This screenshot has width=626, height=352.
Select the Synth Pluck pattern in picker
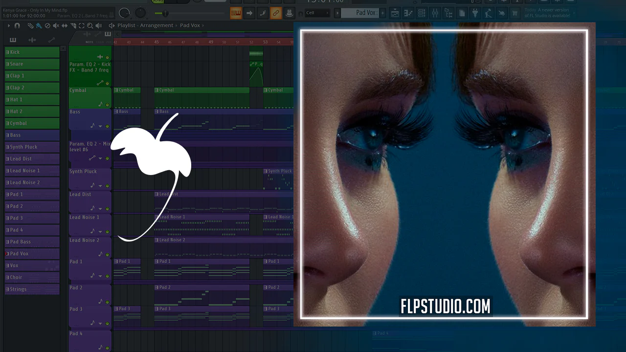[x=32, y=147]
